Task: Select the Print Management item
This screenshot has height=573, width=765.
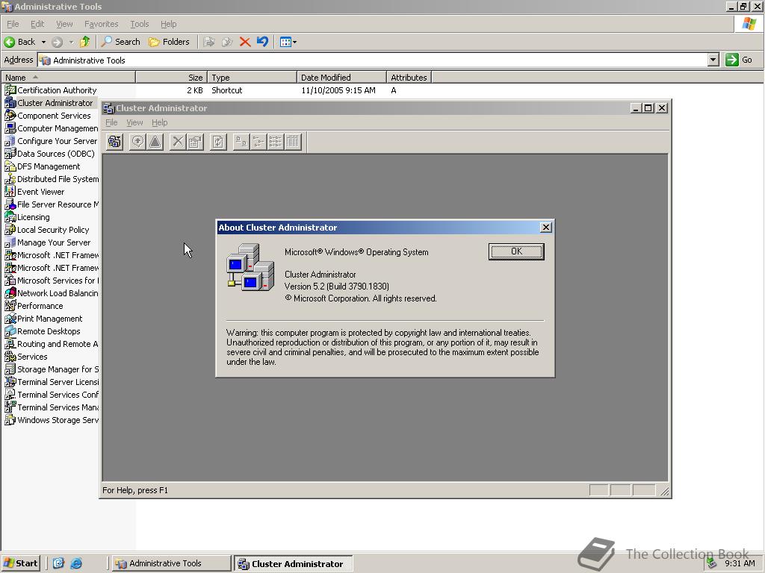Action: click(x=43, y=318)
